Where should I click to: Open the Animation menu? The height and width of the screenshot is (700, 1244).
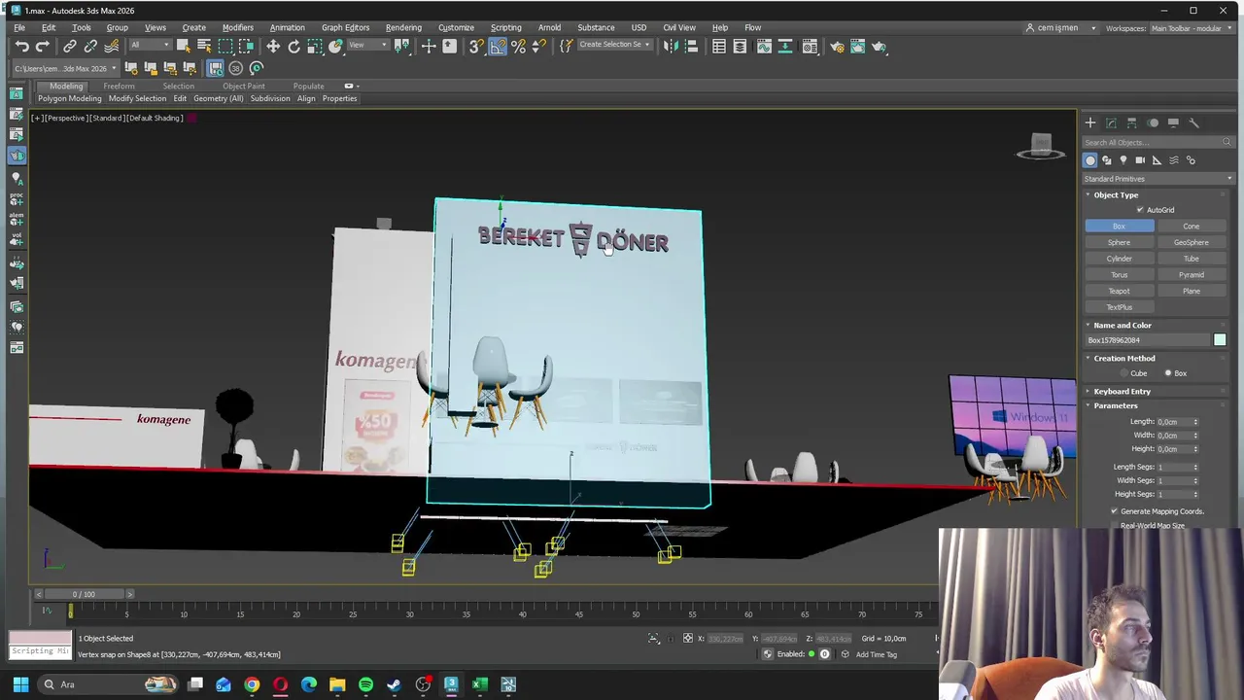pyautogui.click(x=287, y=27)
